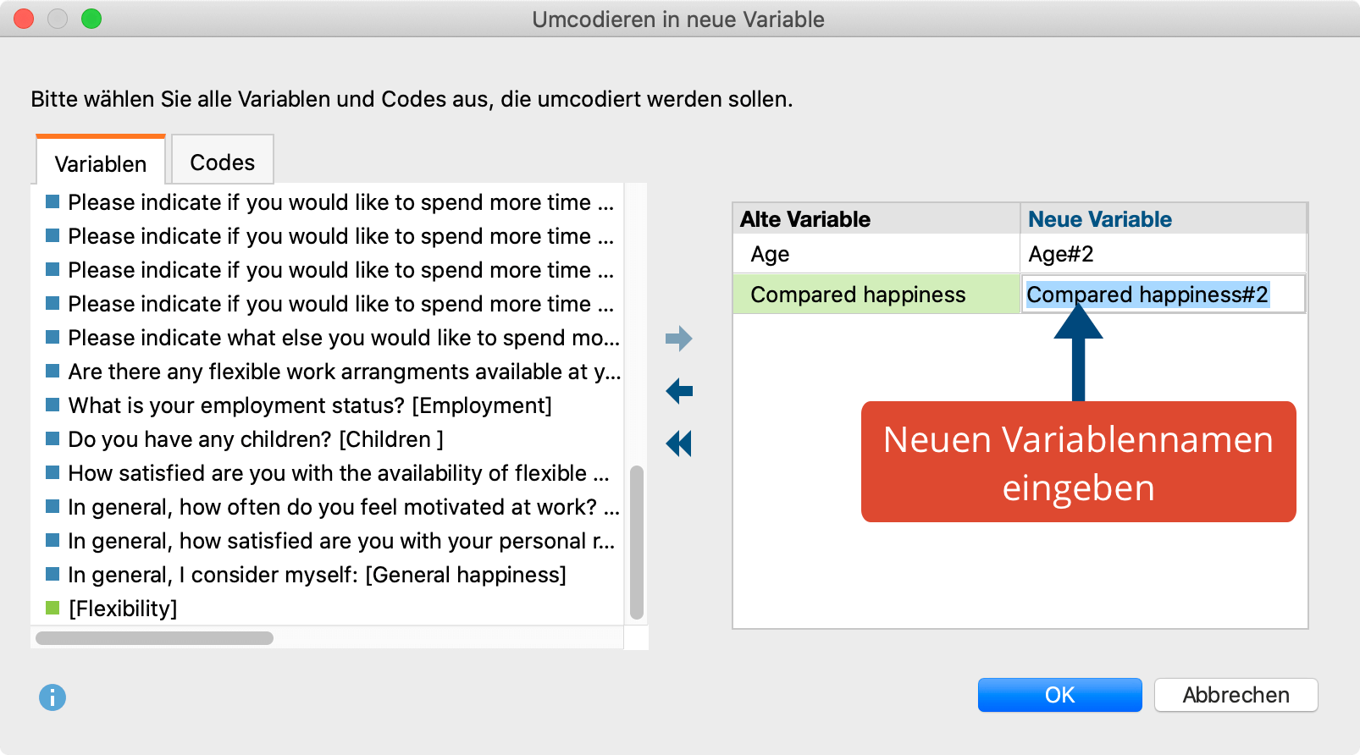Click the double left arrow remove-all icon
Viewport: 1360px width, 755px height.
pyautogui.click(x=678, y=444)
